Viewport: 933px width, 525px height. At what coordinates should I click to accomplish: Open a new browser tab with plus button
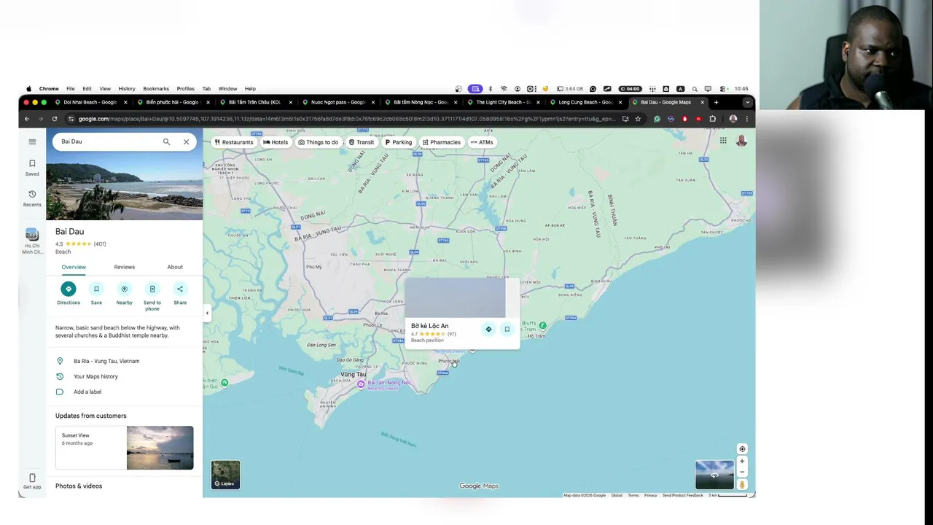point(716,102)
